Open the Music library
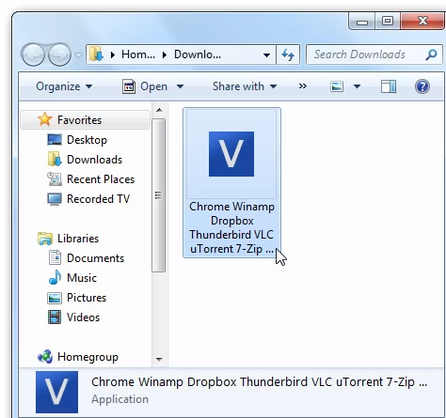 [x=82, y=278]
